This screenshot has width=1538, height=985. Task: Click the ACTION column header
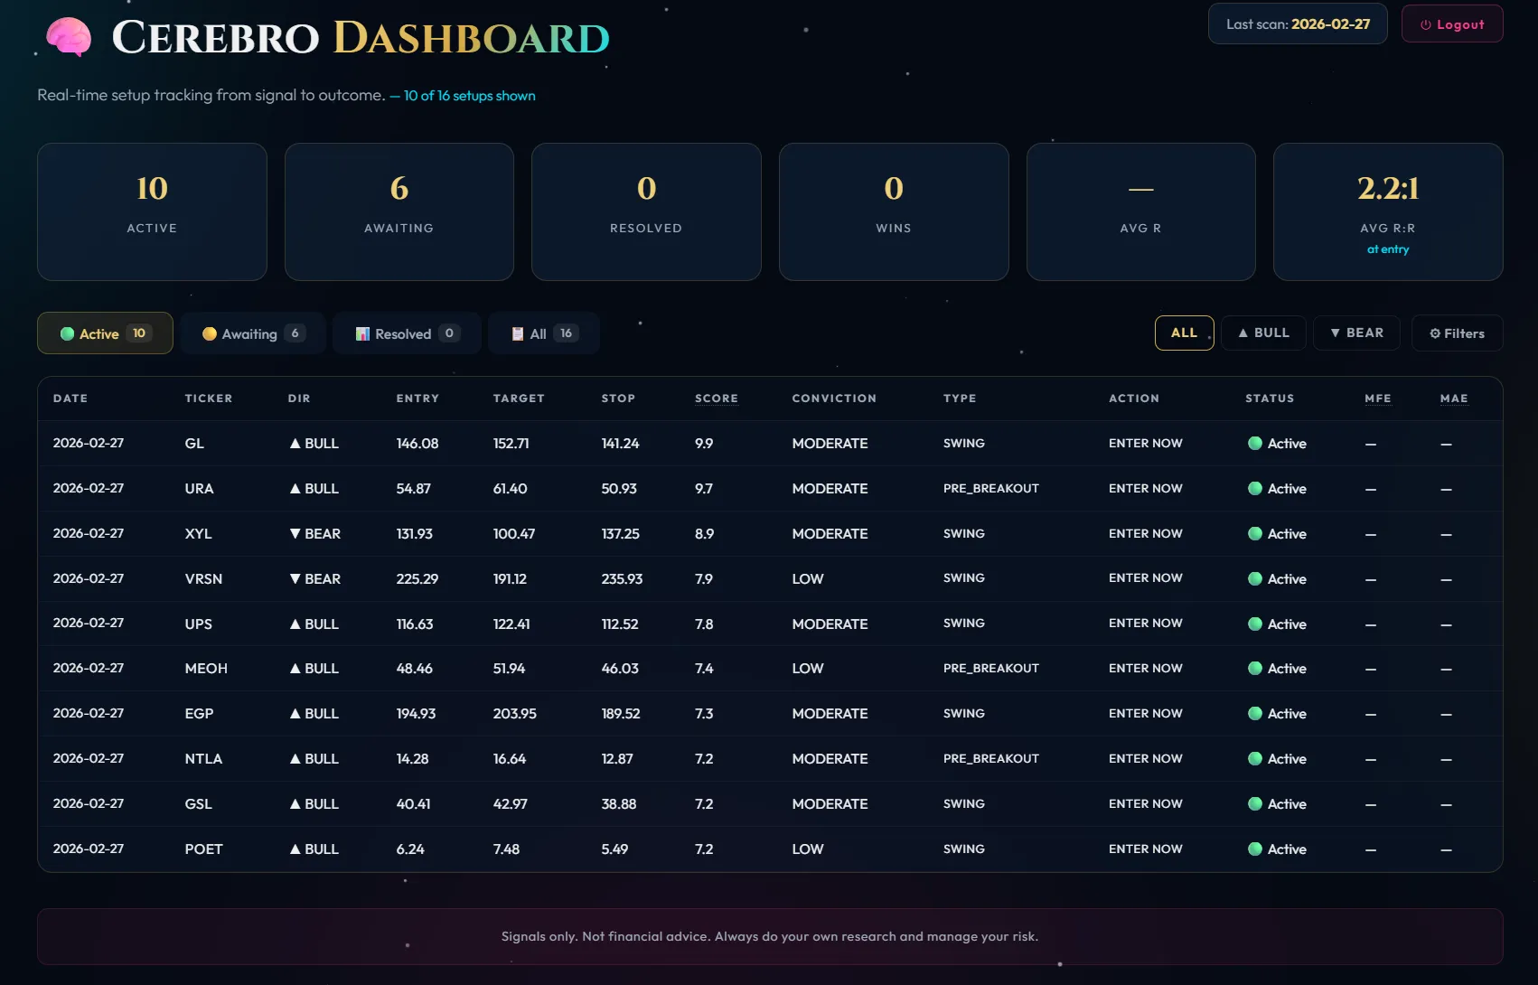pyautogui.click(x=1134, y=399)
